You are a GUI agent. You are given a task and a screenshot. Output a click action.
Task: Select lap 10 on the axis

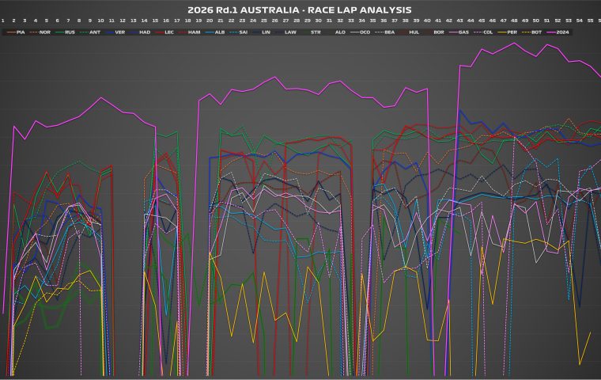[x=100, y=20]
